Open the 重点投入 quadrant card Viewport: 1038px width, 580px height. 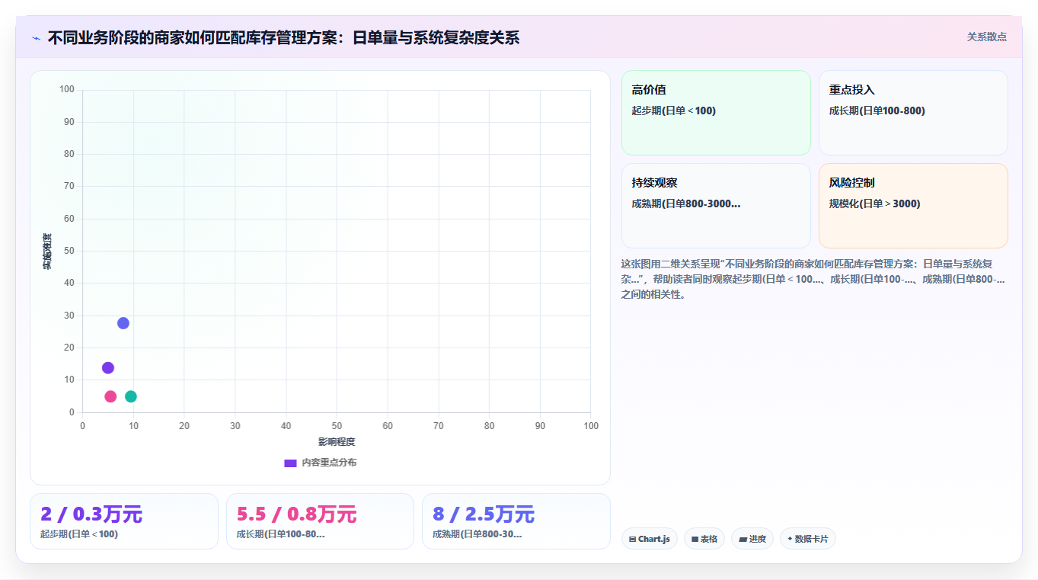[x=913, y=113]
